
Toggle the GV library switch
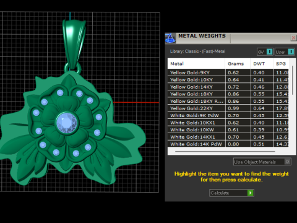[x=265, y=52]
